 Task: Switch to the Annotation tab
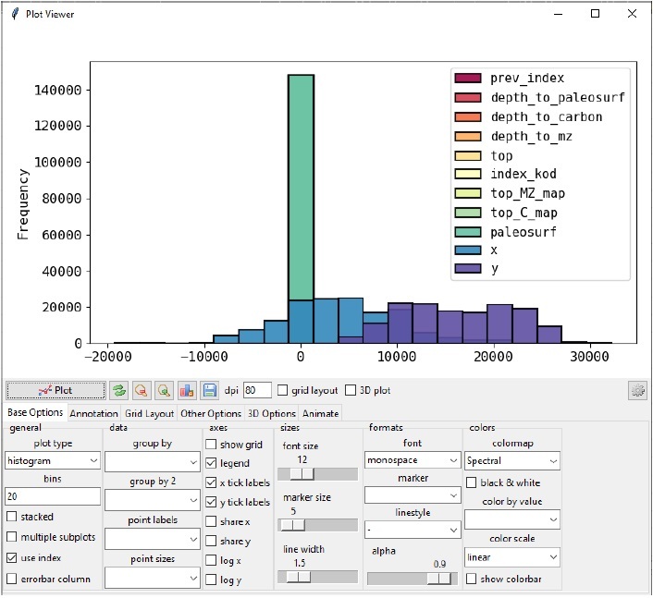[93, 413]
